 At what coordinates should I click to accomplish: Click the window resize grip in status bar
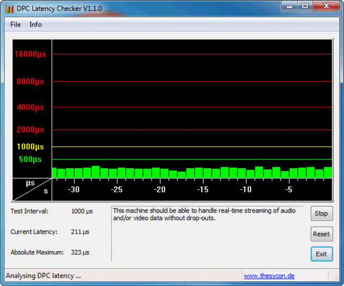(x=336, y=278)
